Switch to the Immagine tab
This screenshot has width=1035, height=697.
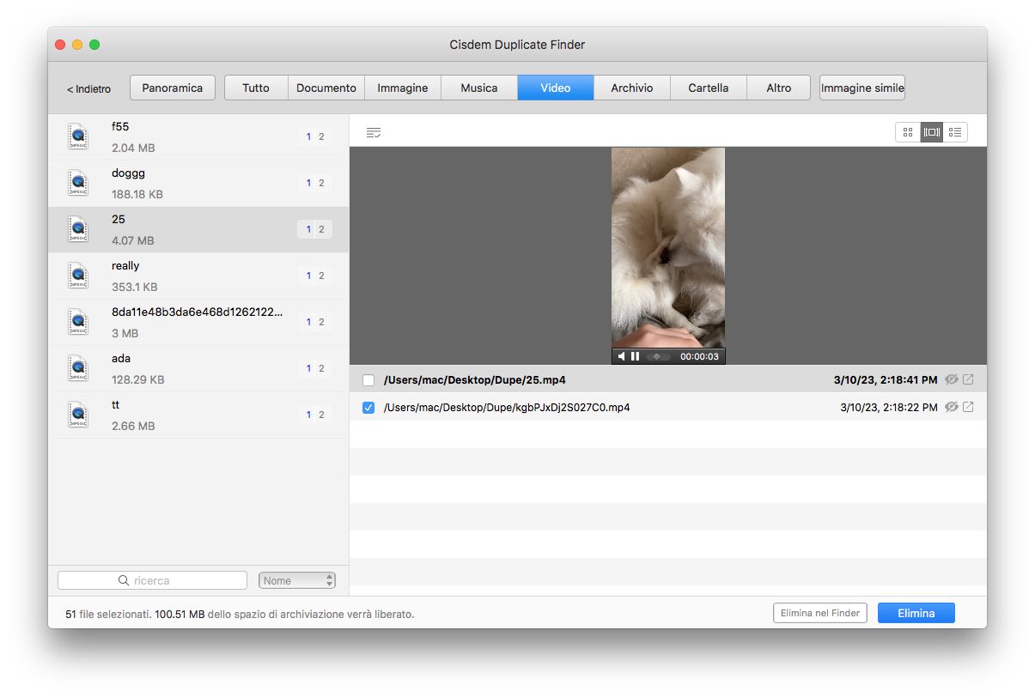(402, 87)
